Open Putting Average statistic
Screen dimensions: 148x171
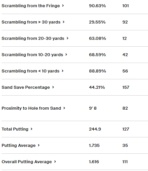point(19,146)
